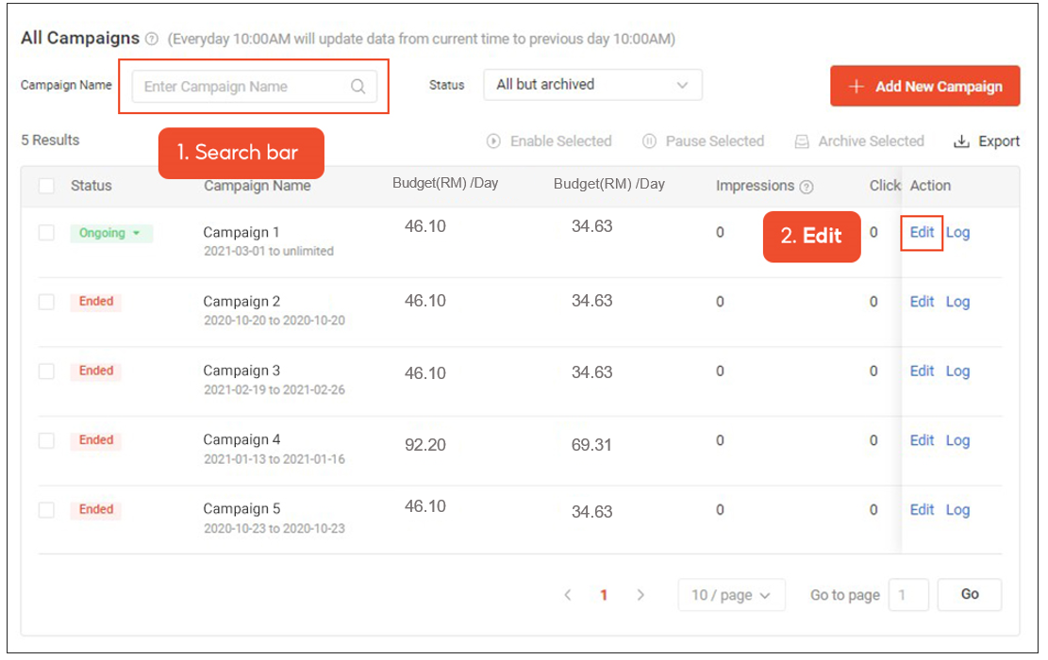View the Log for Campaign 5
Viewport: 1048px width, 660px height.
(x=958, y=509)
